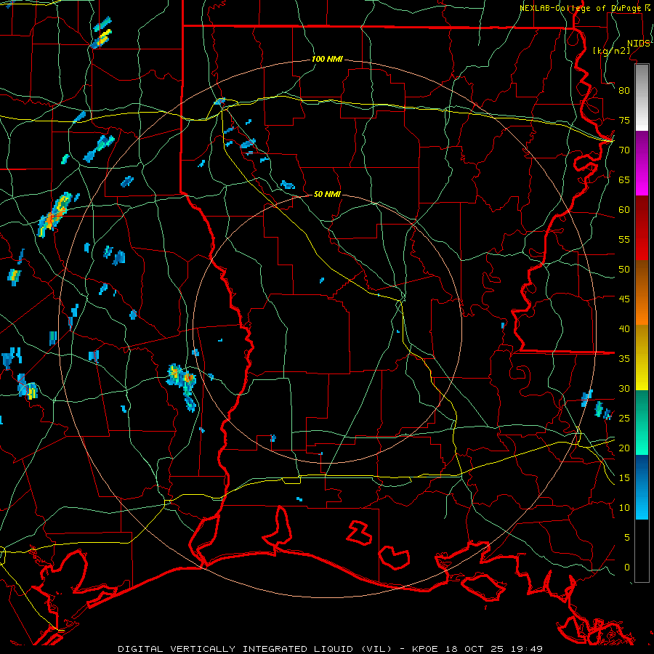The image size is (654, 654).
Task: Click the 10 value on the scale
Action: point(624,508)
